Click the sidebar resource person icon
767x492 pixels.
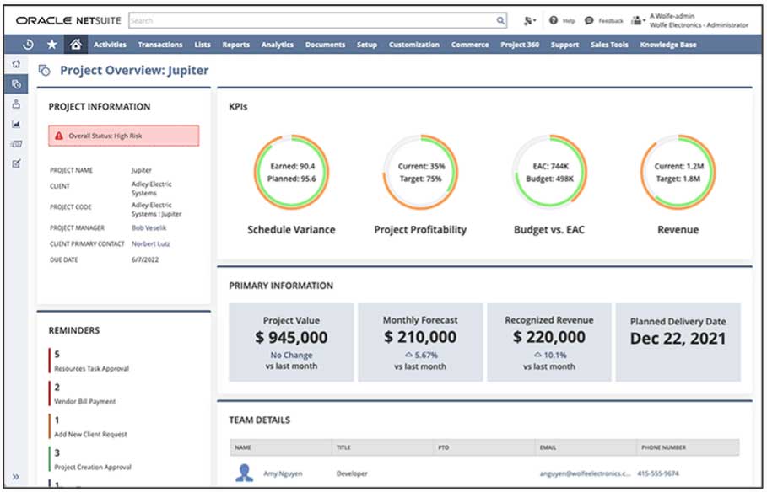pos(16,104)
